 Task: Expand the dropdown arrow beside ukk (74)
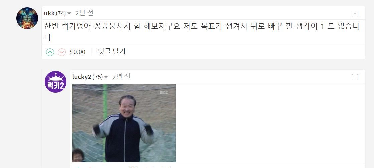(x=69, y=14)
